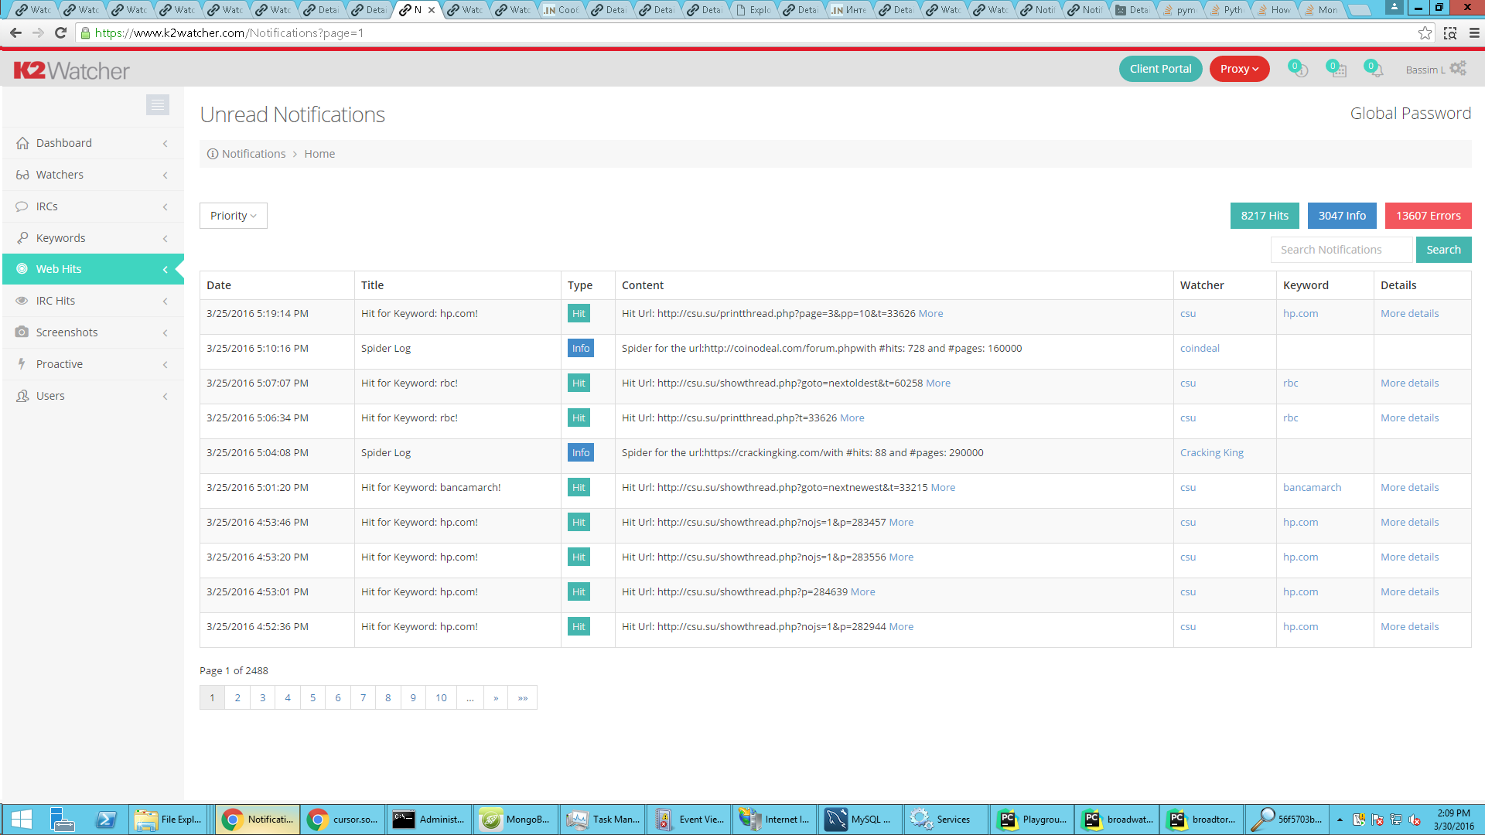Click browser back arrow
The height and width of the screenshot is (835, 1485).
(x=15, y=32)
